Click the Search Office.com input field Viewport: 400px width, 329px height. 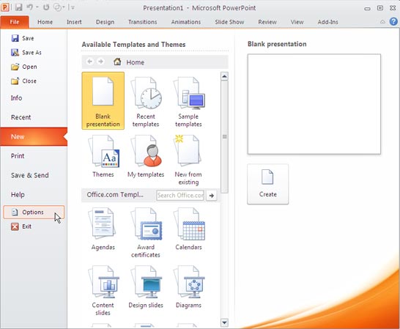[180, 196]
